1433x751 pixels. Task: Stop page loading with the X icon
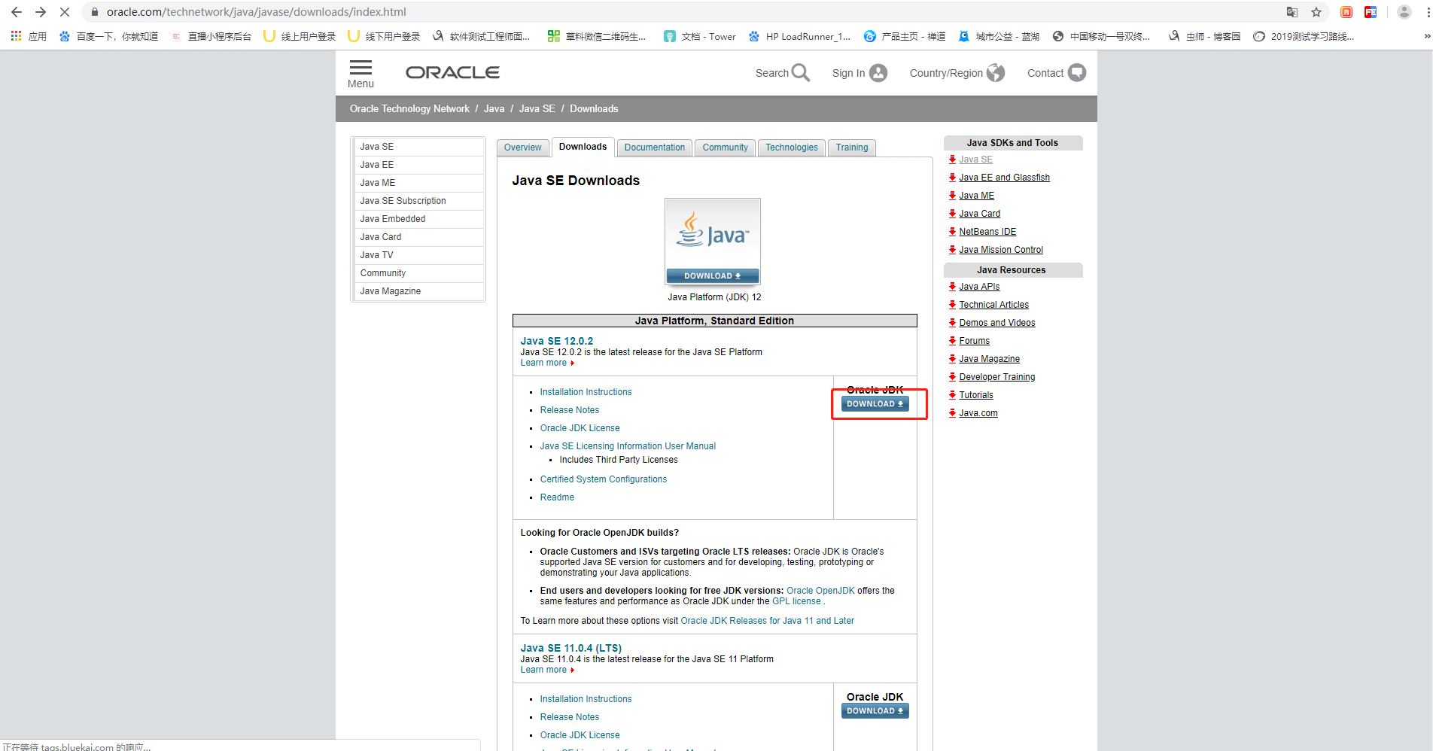pyautogui.click(x=65, y=12)
